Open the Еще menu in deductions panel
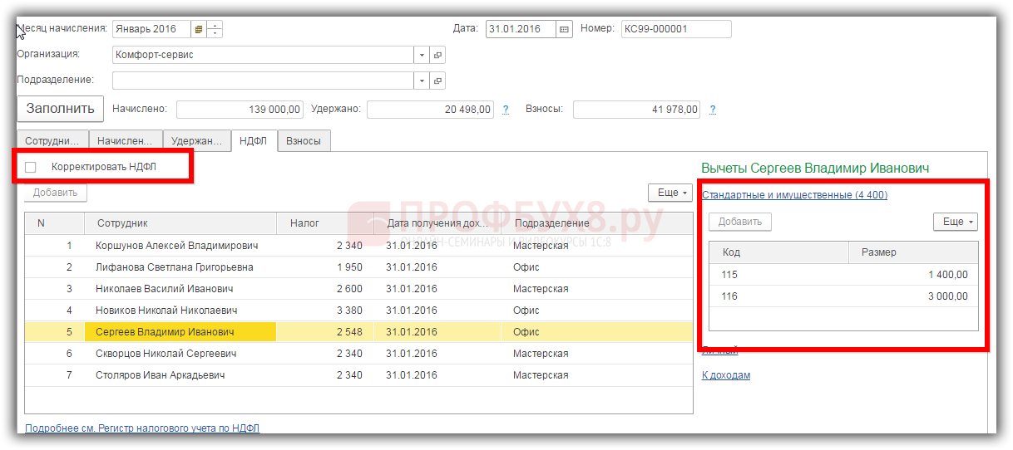The width and height of the screenshot is (1013, 450). (x=955, y=222)
